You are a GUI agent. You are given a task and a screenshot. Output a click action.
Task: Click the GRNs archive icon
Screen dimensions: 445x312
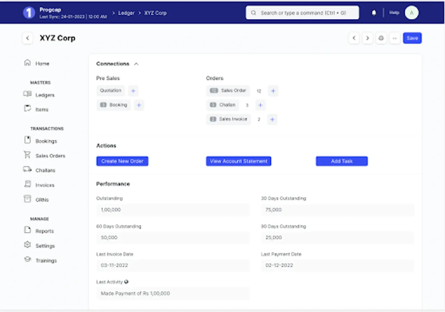27,199
